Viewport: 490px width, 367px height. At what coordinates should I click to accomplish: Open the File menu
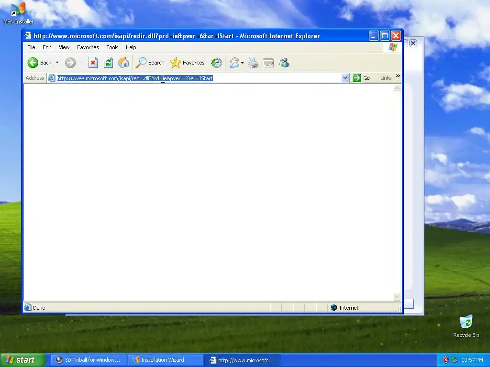click(31, 47)
